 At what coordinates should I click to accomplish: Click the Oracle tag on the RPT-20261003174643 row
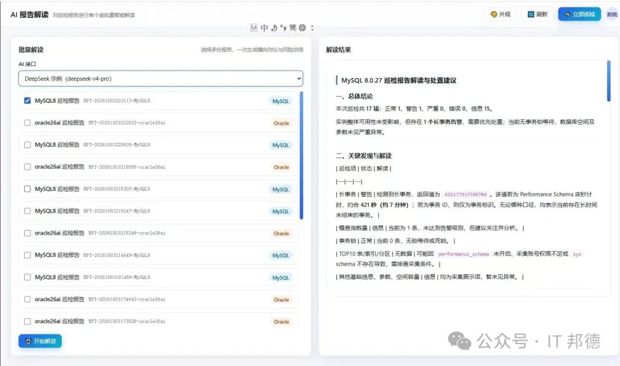tap(281, 299)
